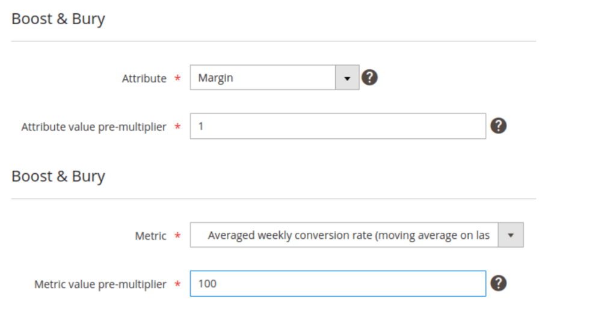Screen dimensions: 616x335
Task: Click into the Metric value pre-multiplier field
Action: pyautogui.click(x=337, y=284)
